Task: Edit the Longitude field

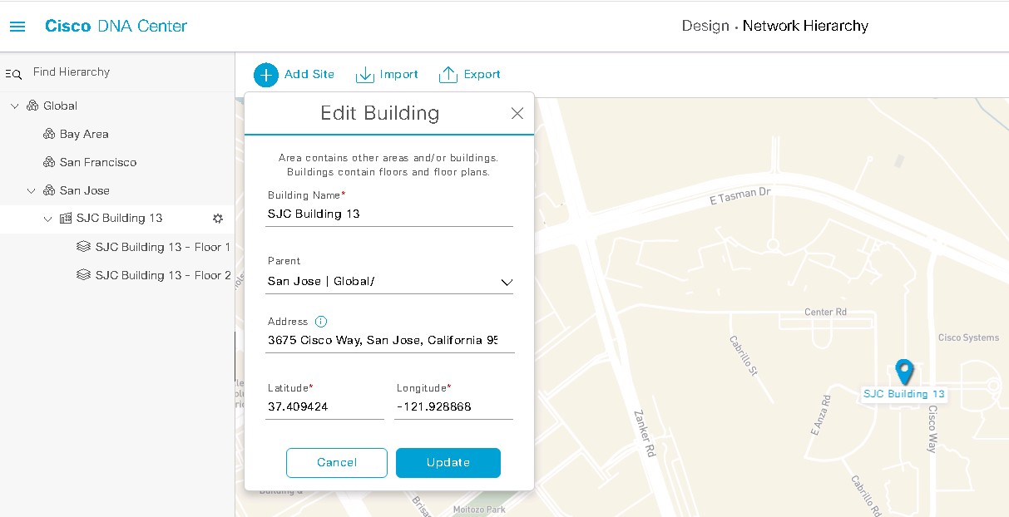Action: click(453, 407)
